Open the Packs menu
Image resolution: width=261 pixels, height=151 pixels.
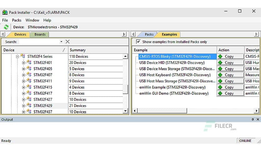tap(17, 20)
